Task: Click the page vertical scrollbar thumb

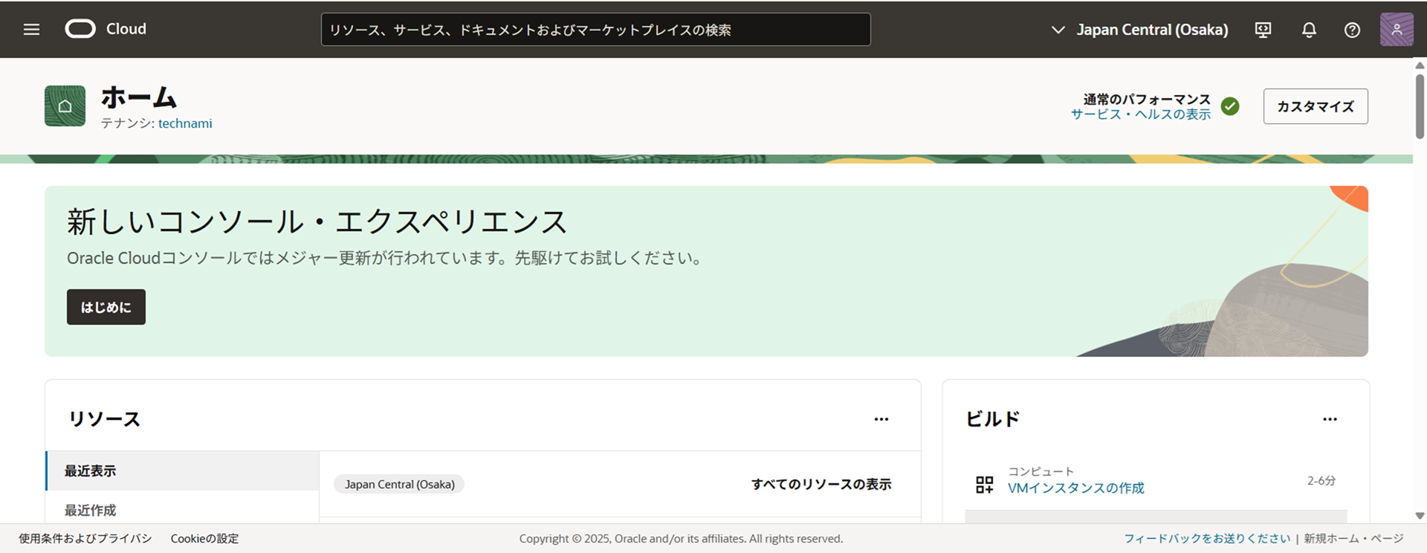Action: (x=1420, y=106)
